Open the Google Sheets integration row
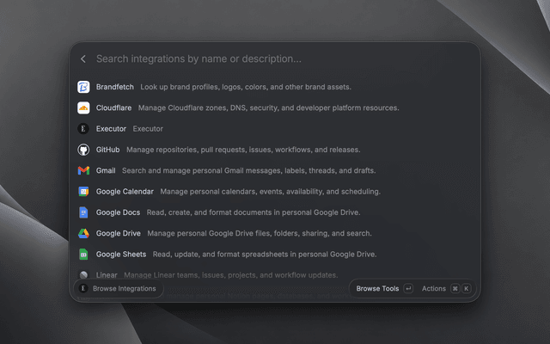This screenshot has width=550, height=344. 275,255
